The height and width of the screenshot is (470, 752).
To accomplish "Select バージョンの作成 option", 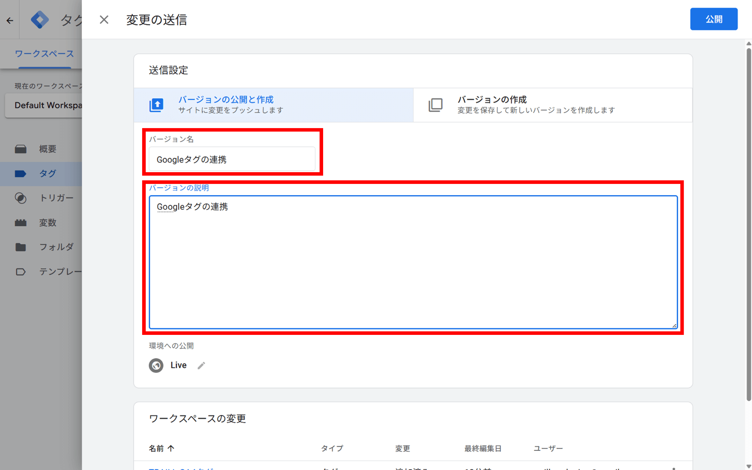I will pyautogui.click(x=551, y=105).
